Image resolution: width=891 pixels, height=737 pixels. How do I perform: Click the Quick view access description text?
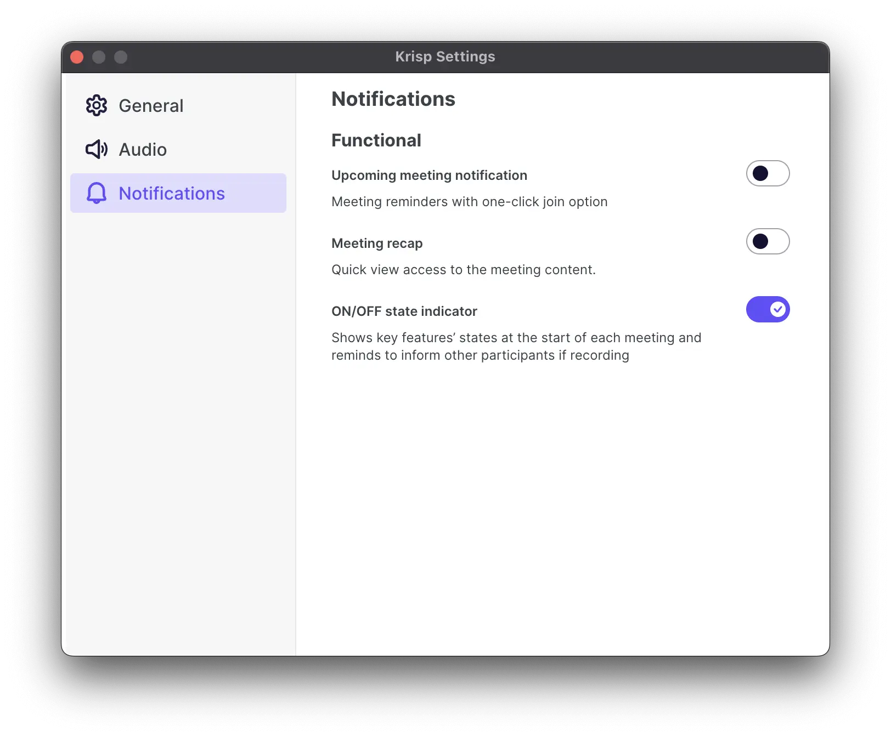tap(463, 270)
